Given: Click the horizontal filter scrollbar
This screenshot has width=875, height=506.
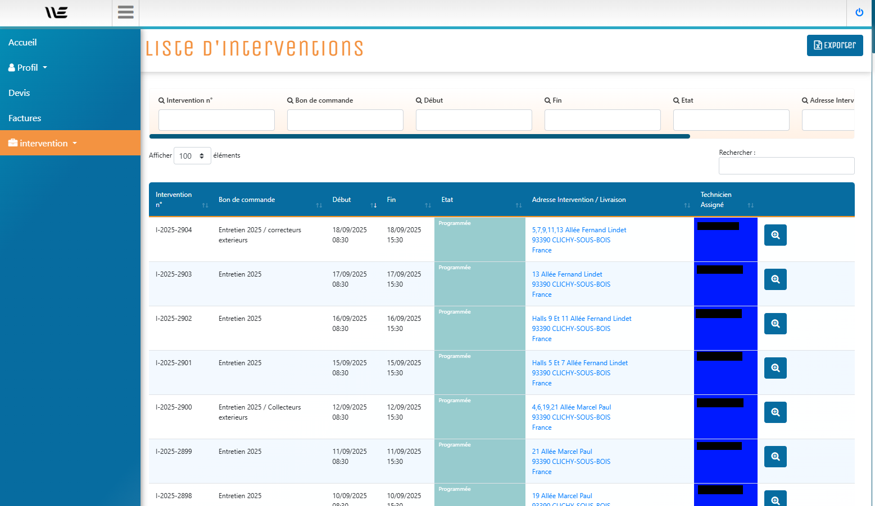Looking at the screenshot, I should coord(419,136).
